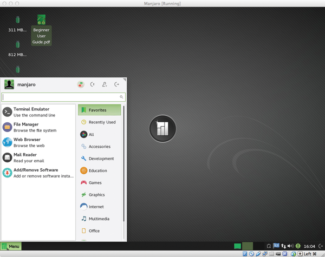This screenshot has width=325, height=257.
Task: Open Add/Remove Software entry
Action: (38, 173)
